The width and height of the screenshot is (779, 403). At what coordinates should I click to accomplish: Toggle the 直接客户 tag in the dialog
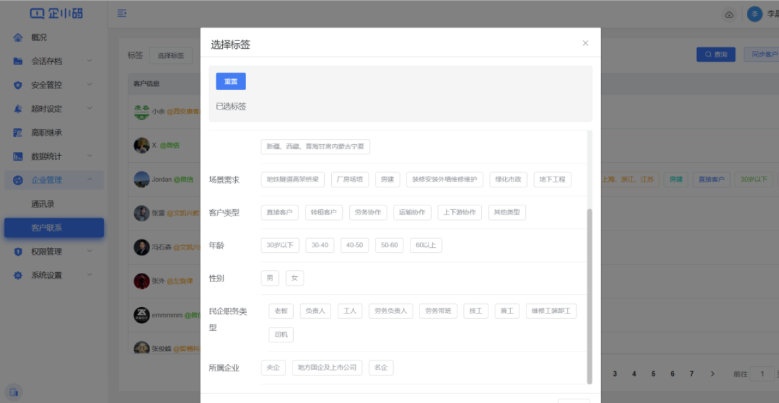280,212
